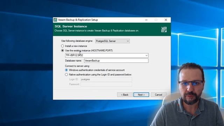Viewport: 224px width, 126px height.
Task: Click the Database name field
Action: [x=116, y=61]
